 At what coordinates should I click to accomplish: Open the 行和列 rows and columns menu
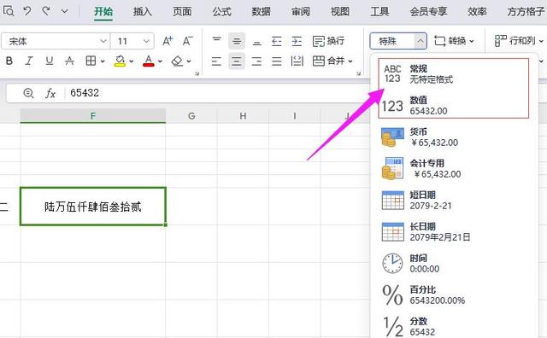[x=519, y=41]
